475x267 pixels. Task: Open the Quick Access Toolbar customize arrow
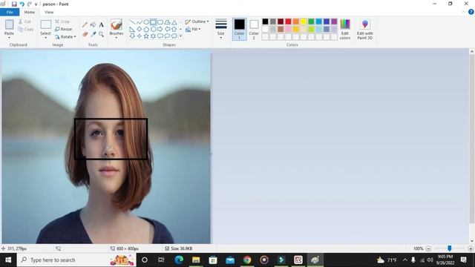click(36, 4)
